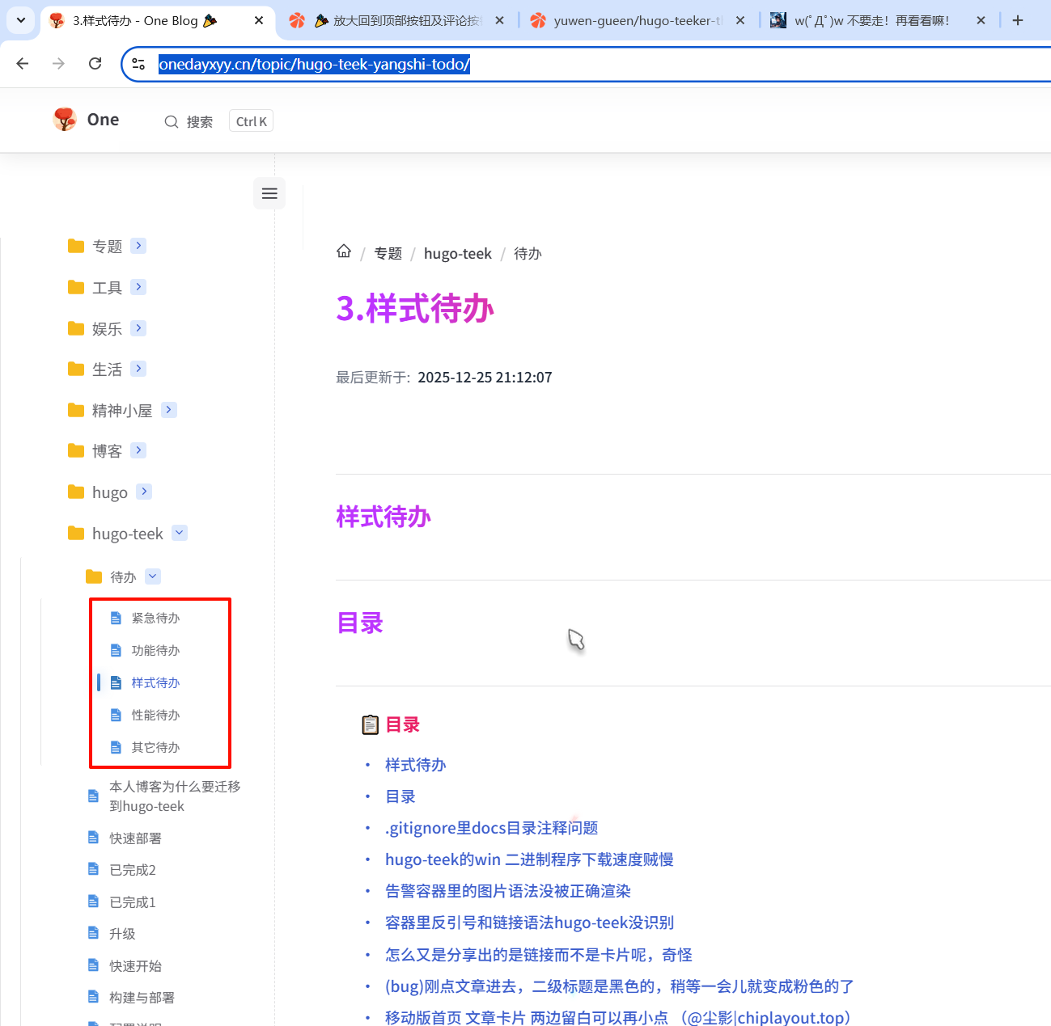Open the tab list dropdown arrow
Viewport: 1051px width, 1026px height.
pos(21,20)
